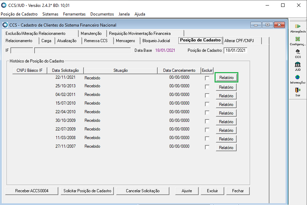Check Excluir box for 04/02/2011 row
The height and width of the screenshot is (205, 307).
(x=207, y=95)
